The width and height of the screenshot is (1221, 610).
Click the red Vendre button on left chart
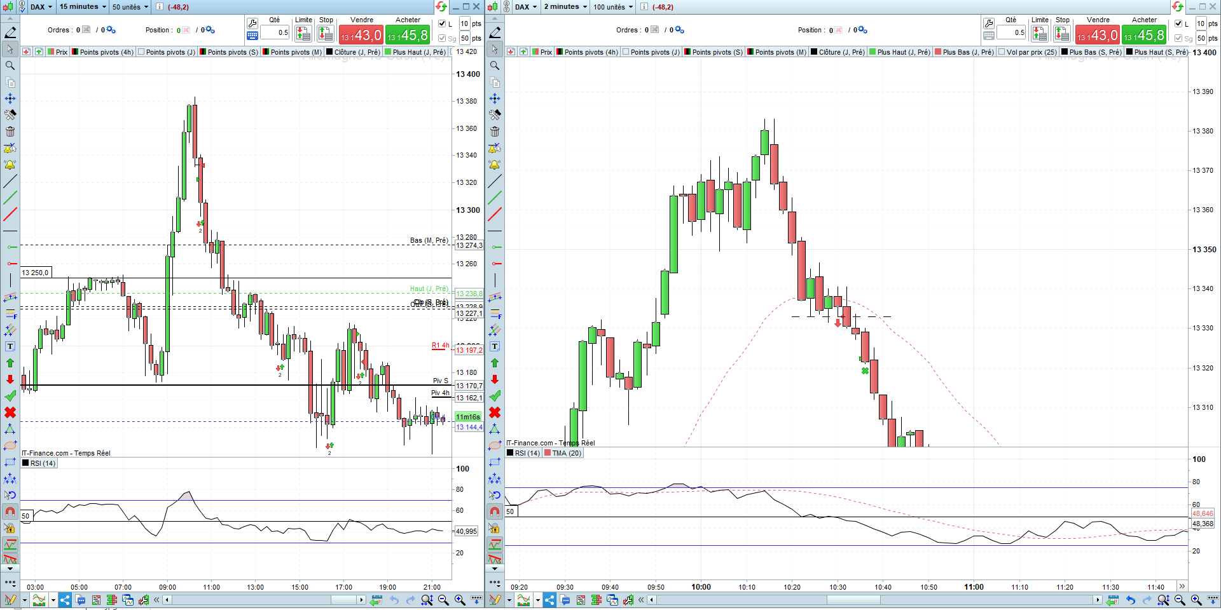click(x=361, y=34)
